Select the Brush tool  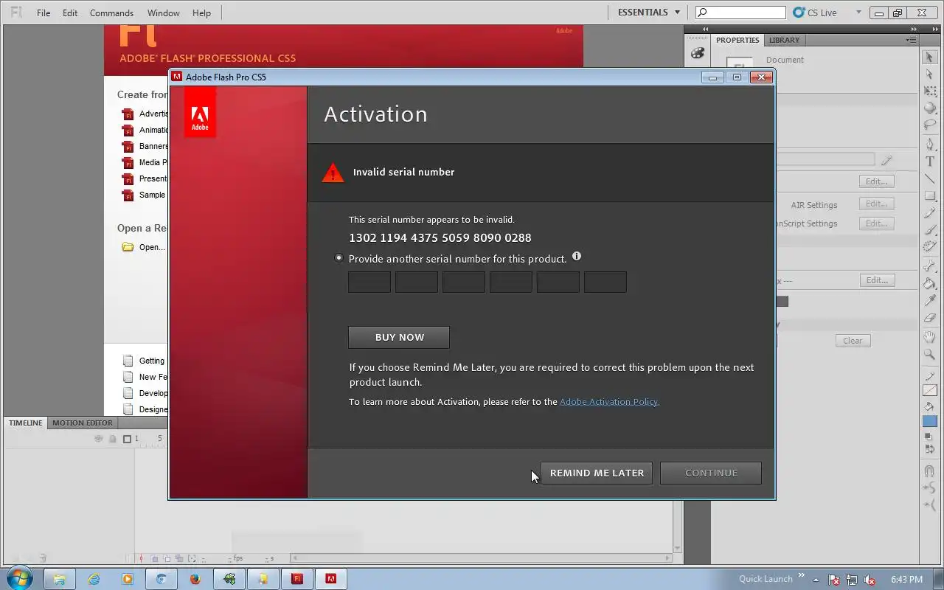929,230
